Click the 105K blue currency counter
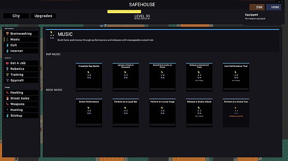Screen dimensions: 288x161 coord(274,7)
